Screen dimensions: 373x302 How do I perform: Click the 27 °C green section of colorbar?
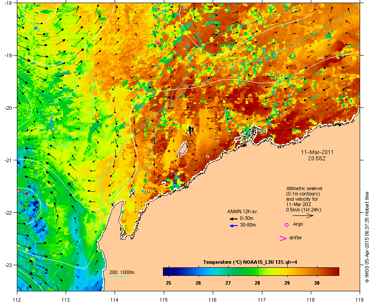tap(228, 271)
